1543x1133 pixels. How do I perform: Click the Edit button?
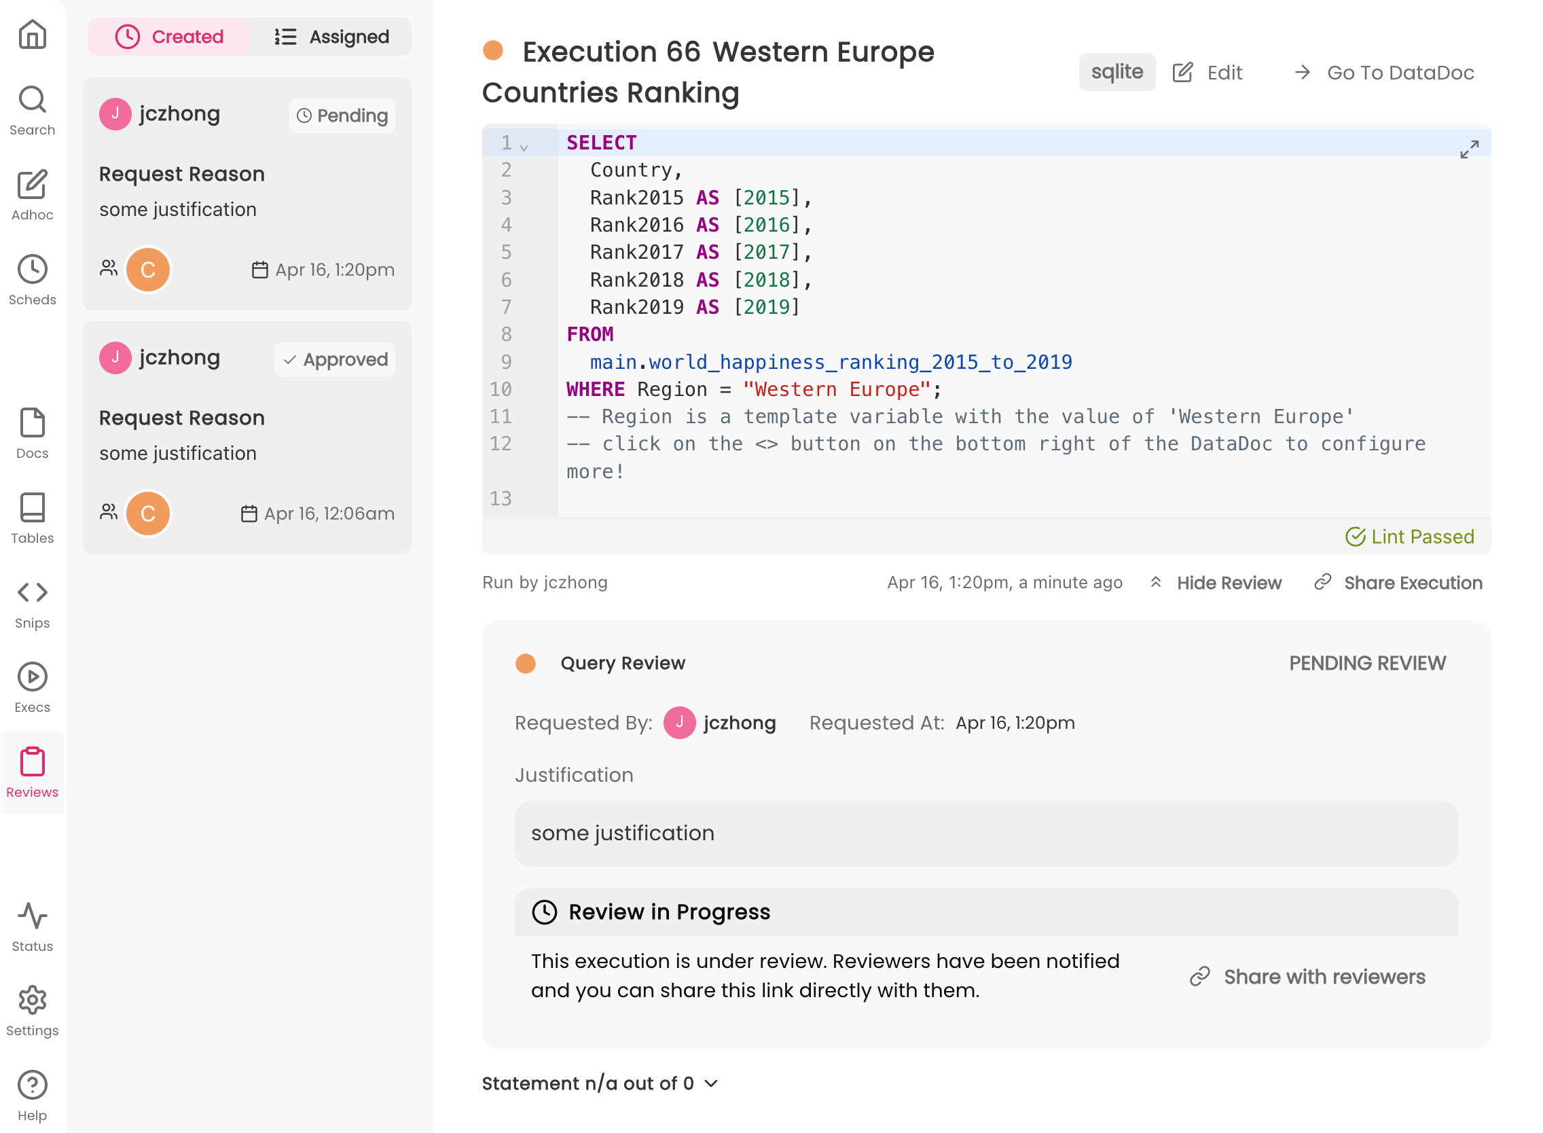pos(1207,72)
